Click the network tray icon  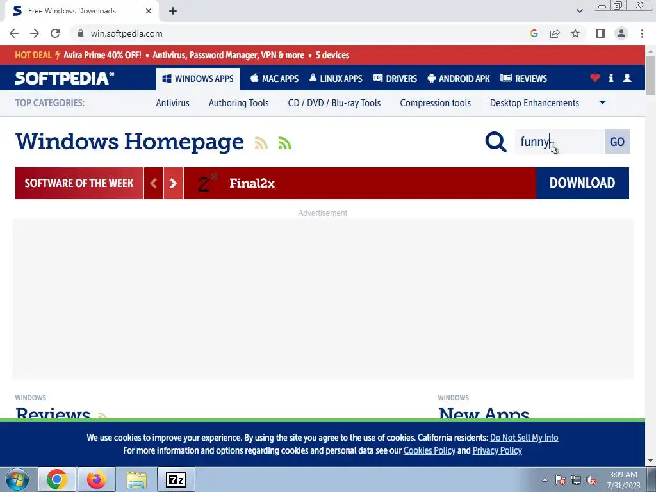click(576, 480)
